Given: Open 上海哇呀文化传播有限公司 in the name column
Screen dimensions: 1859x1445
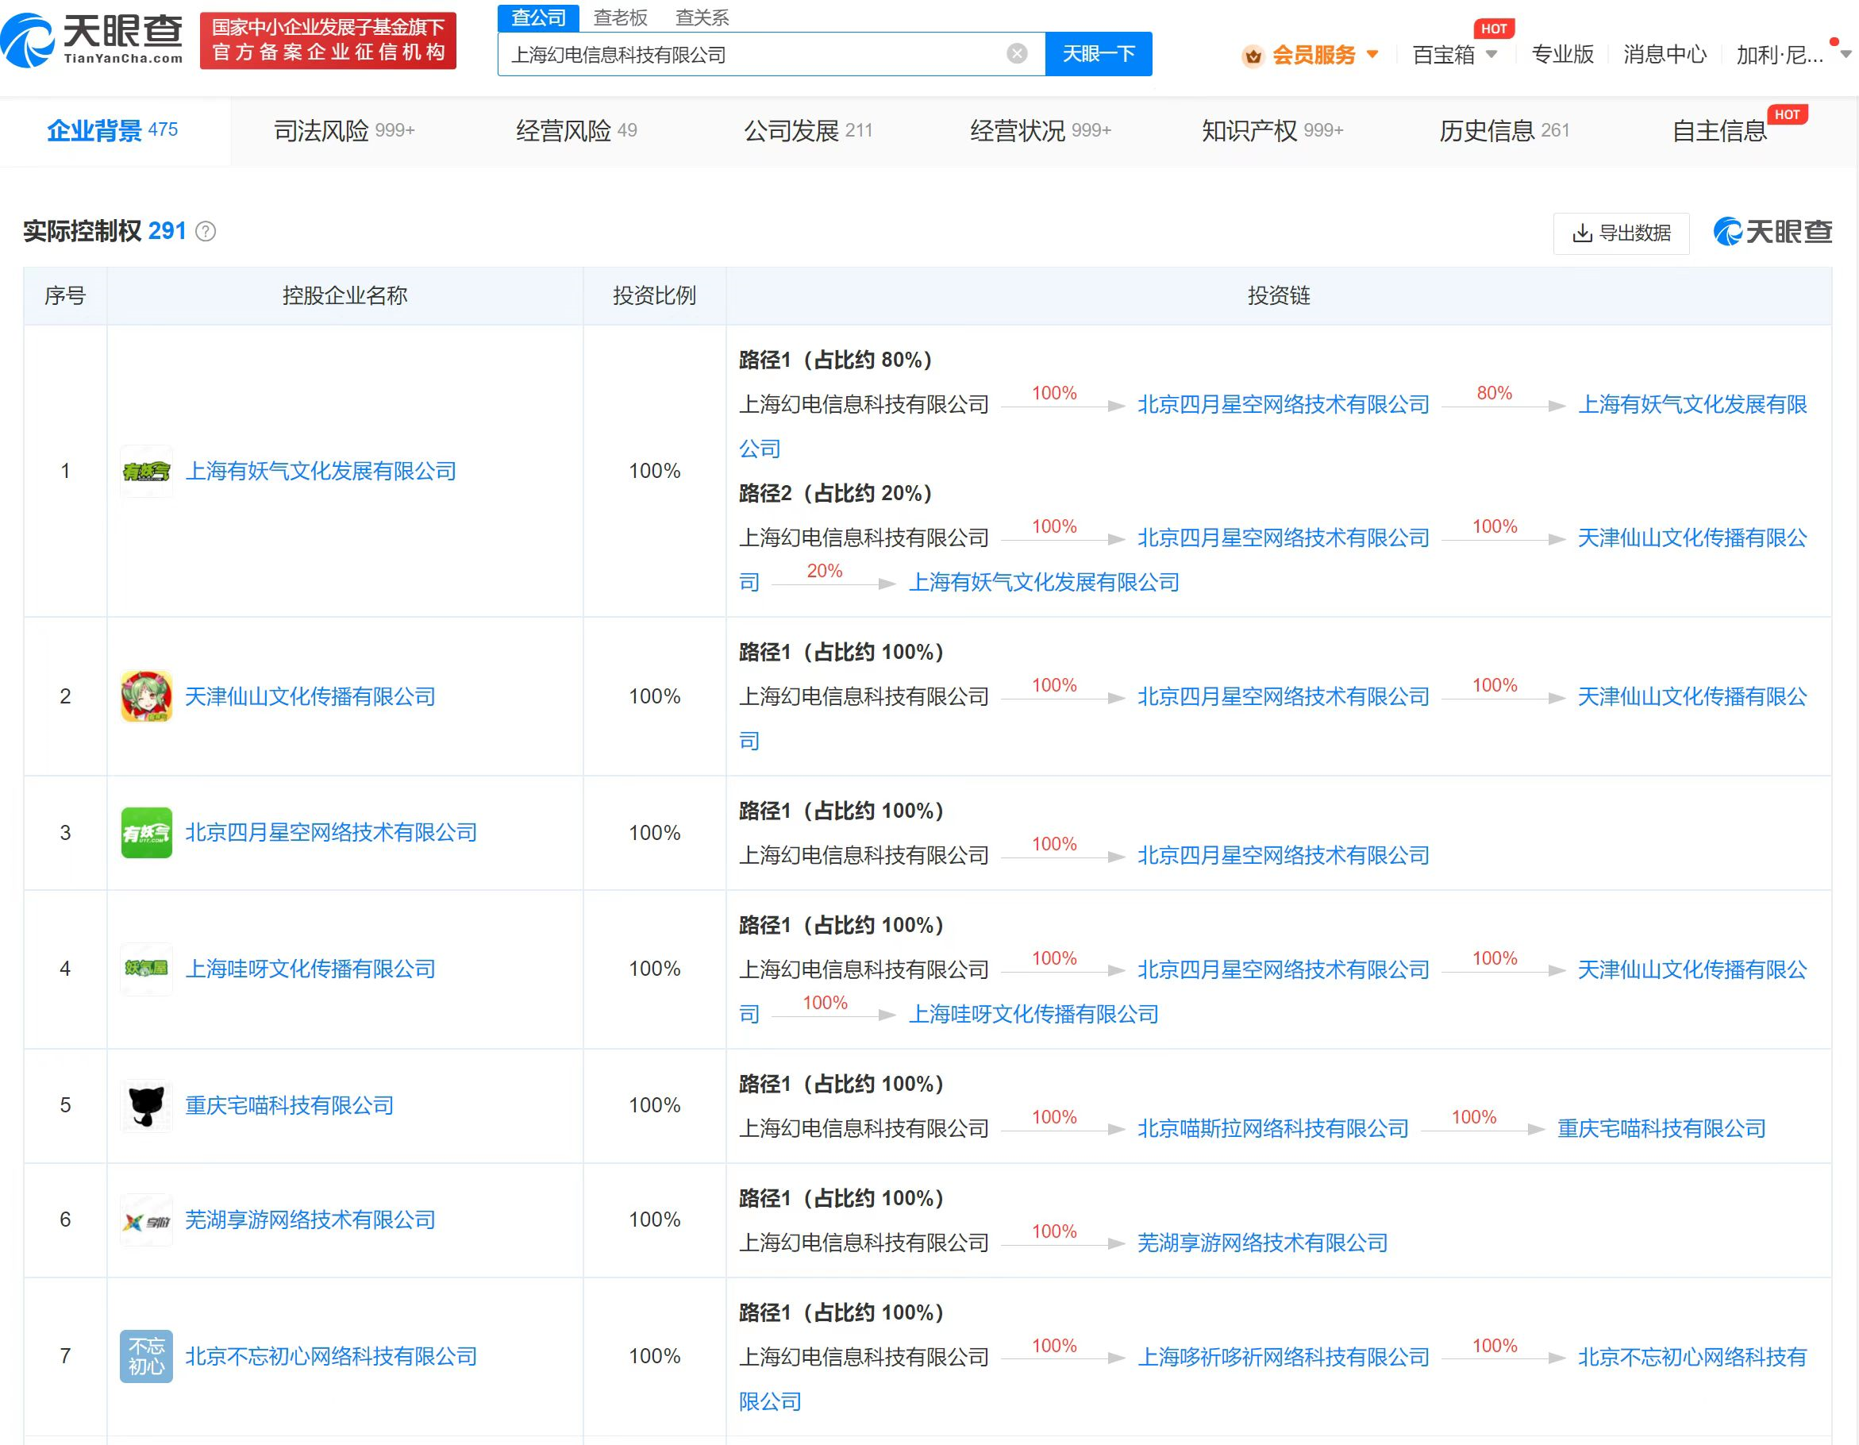Looking at the screenshot, I should [310, 969].
